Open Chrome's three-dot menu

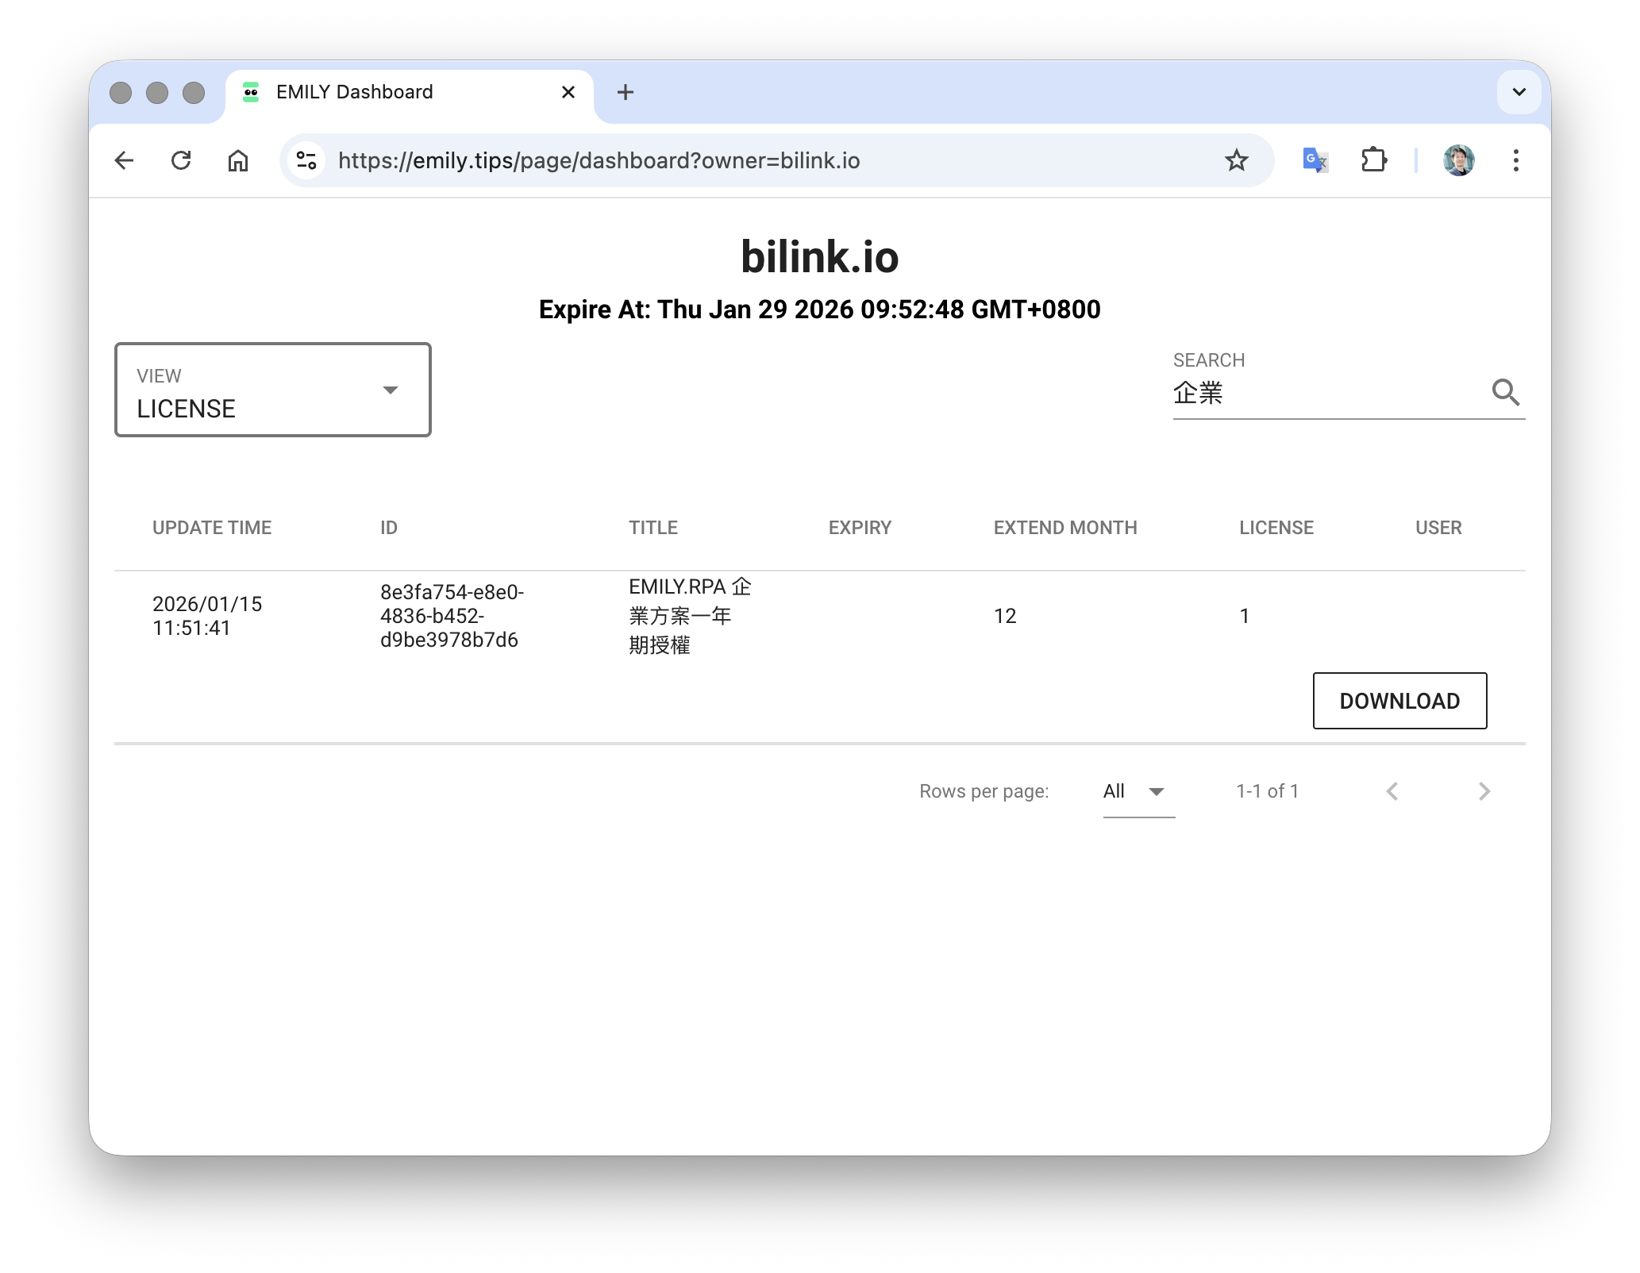tap(1515, 161)
